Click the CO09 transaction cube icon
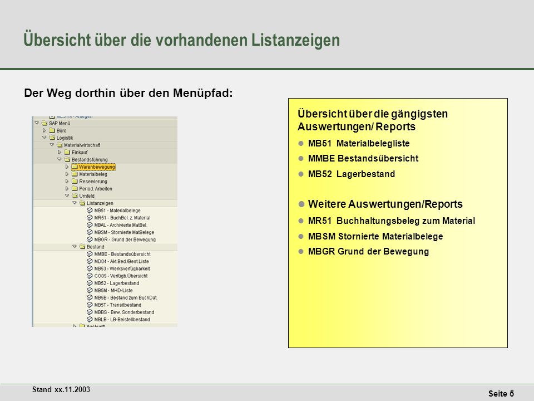 click(90, 276)
